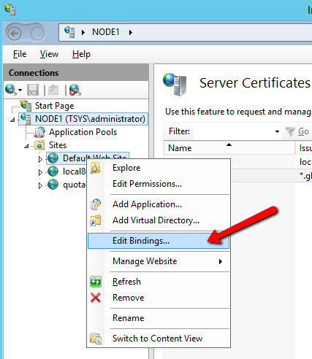Choose Switch to Content View
This screenshot has height=359, width=312.
tap(159, 339)
